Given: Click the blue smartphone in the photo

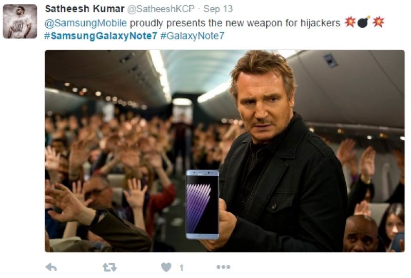Looking at the screenshot, I should 202,205.
